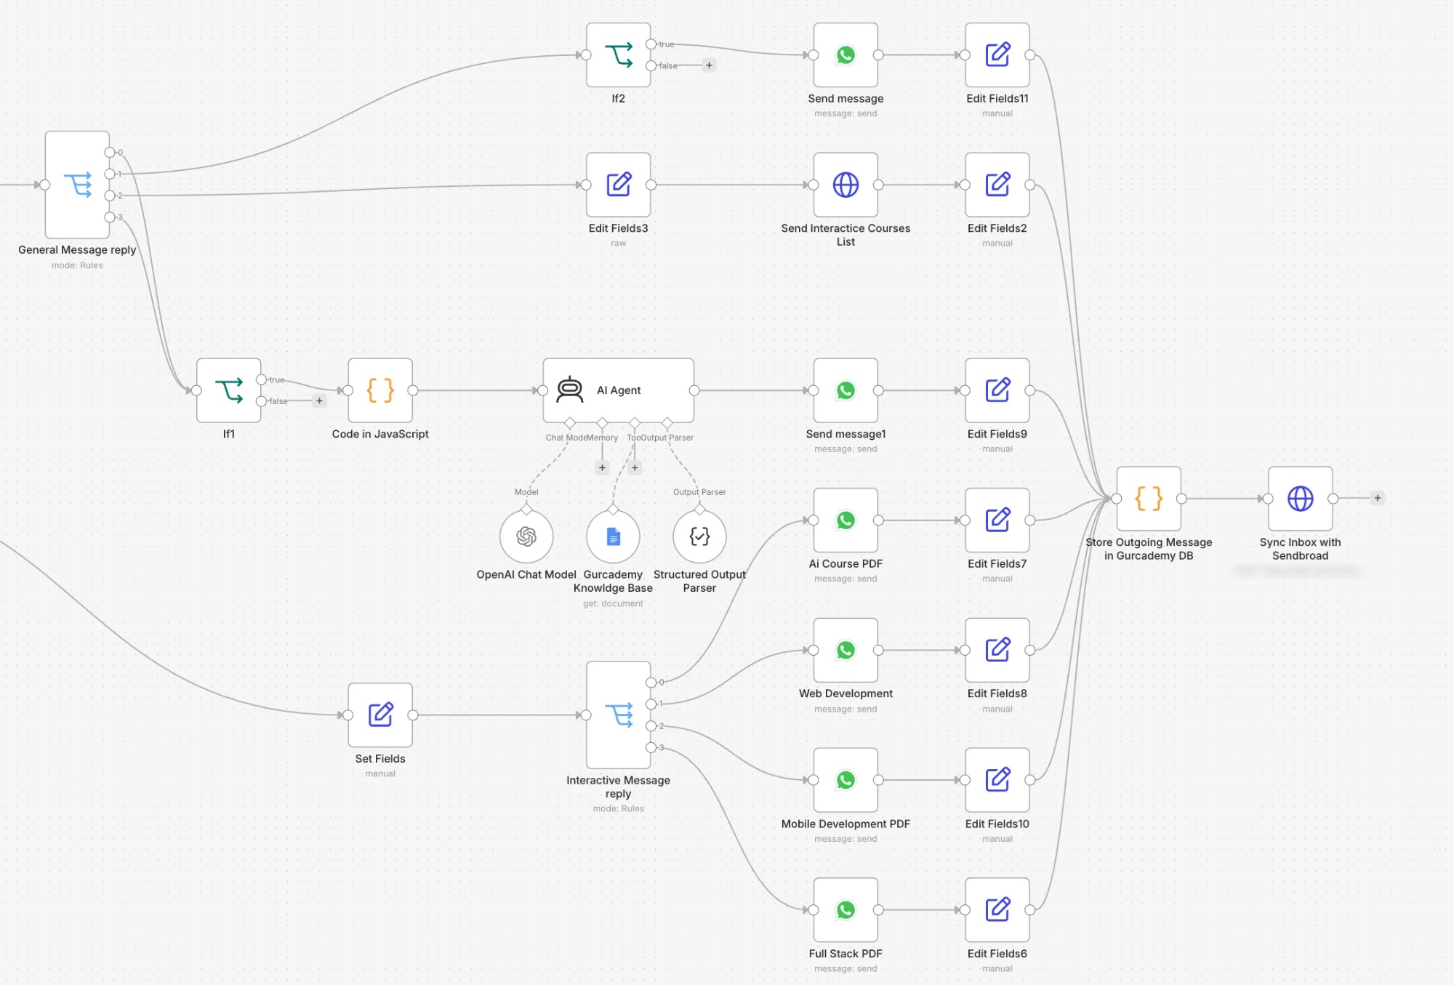Image resolution: width=1454 pixels, height=985 pixels.
Task: Add a node after Sync Inbox with Sendbroad
Action: point(1377,498)
